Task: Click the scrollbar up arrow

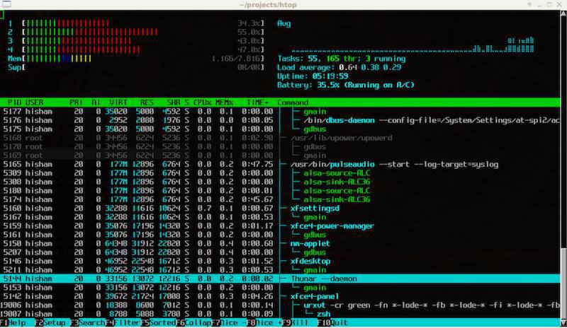Action: click(563, 13)
